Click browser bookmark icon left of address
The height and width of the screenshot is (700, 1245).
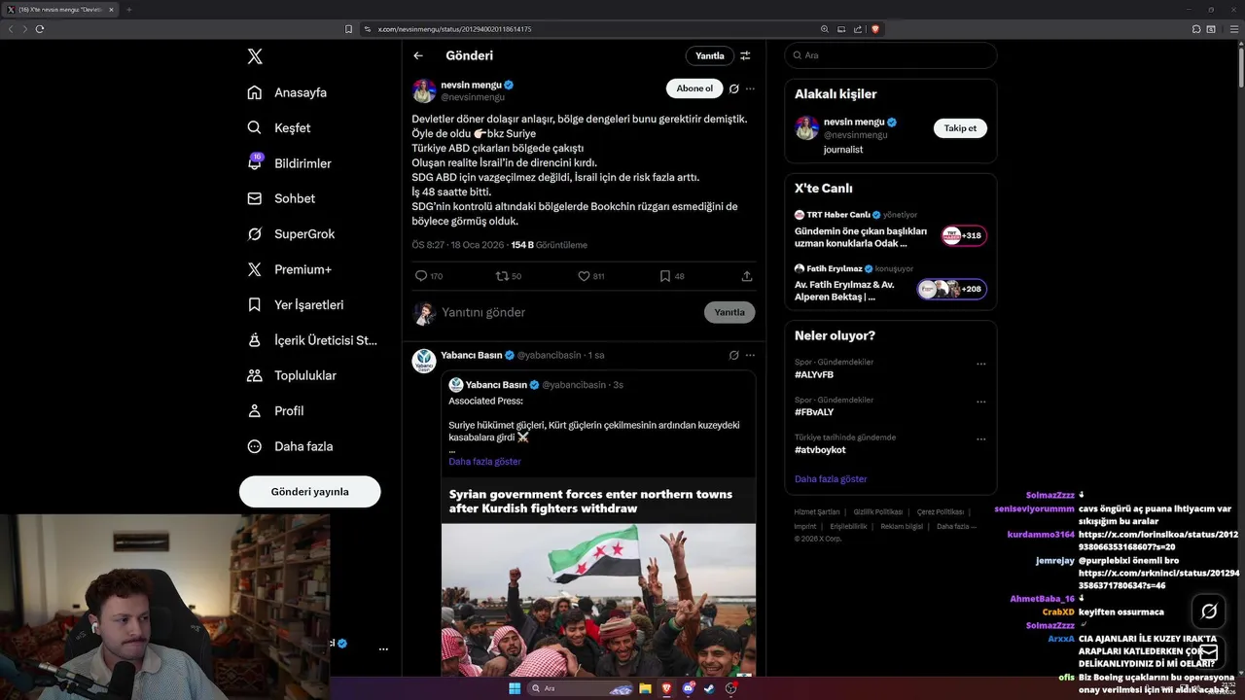(x=348, y=29)
